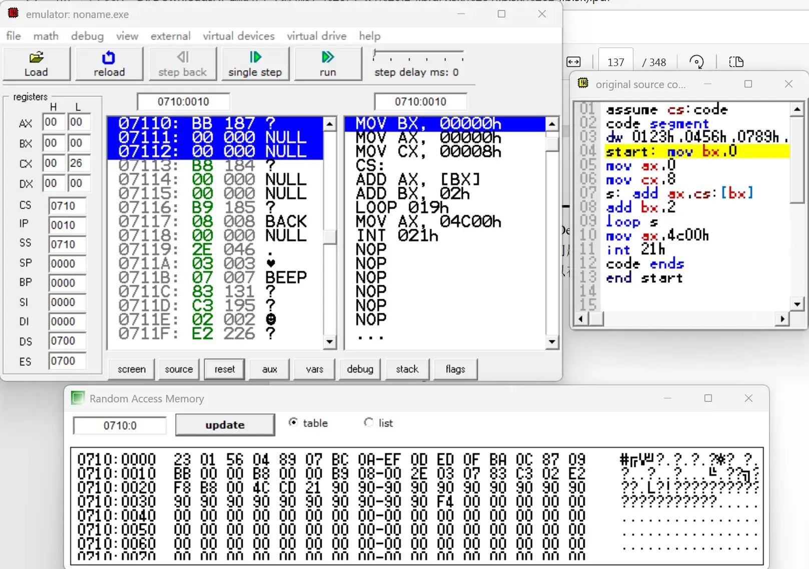The height and width of the screenshot is (569, 809).
Task: Select the table radio button
Action: pos(293,422)
